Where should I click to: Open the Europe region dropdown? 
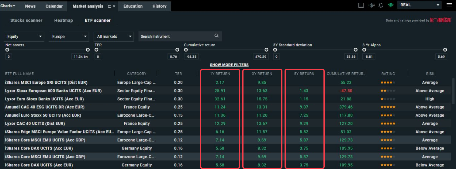(x=69, y=36)
